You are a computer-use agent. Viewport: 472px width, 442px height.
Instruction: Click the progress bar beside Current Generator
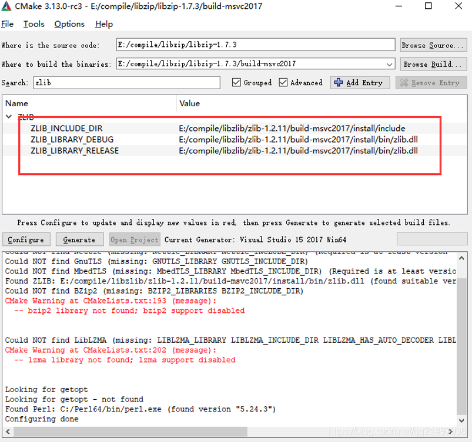pos(432,239)
